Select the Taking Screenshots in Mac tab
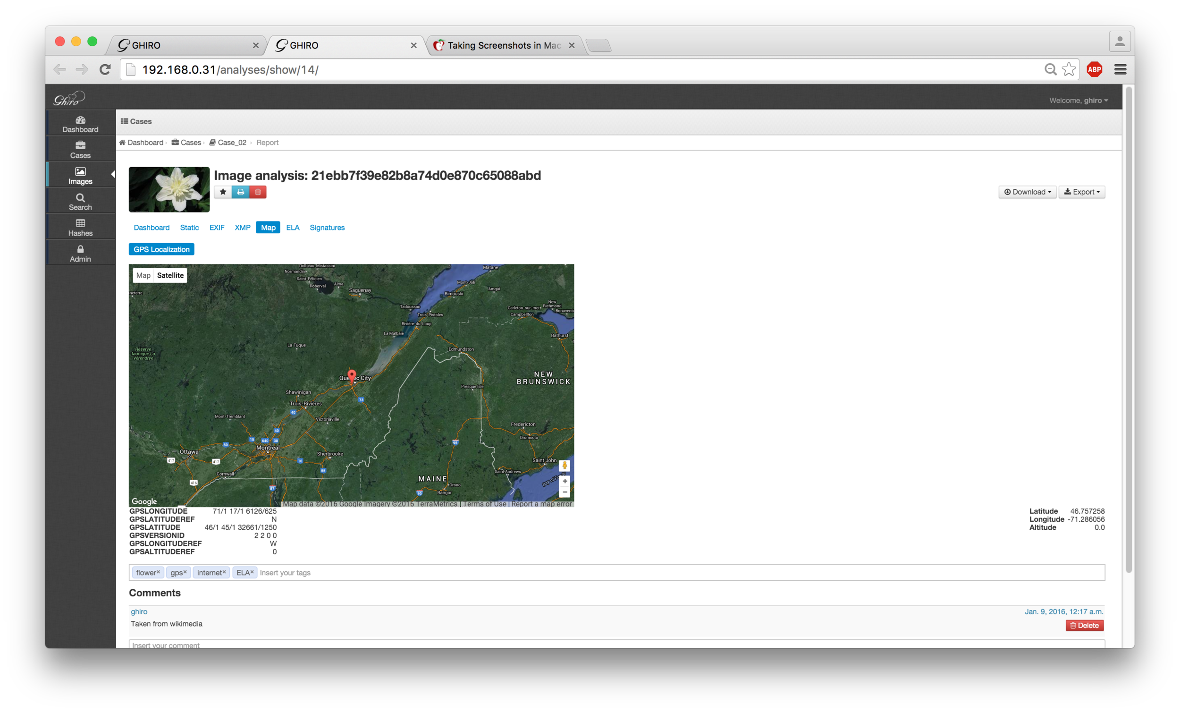 504,45
